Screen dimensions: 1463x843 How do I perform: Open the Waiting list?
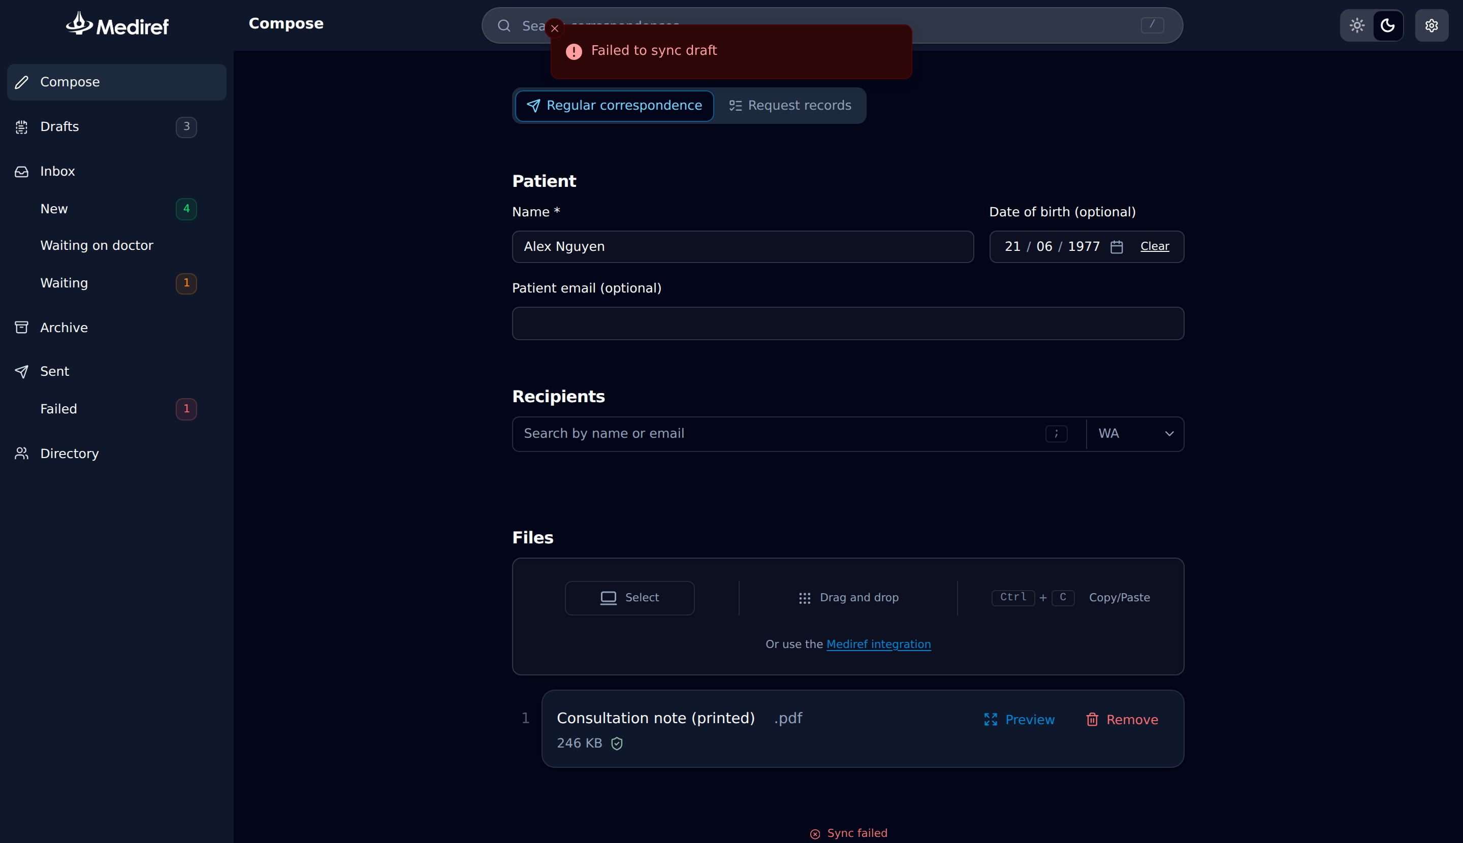(116, 283)
